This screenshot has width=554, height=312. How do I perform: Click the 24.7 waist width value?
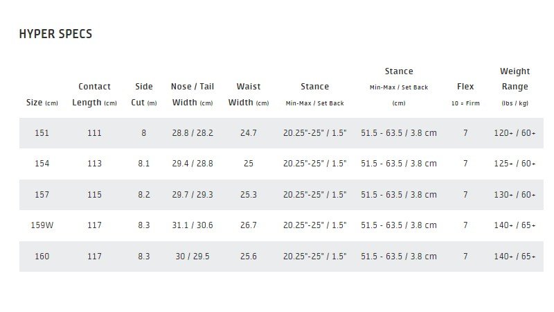(x=249, y=132)
